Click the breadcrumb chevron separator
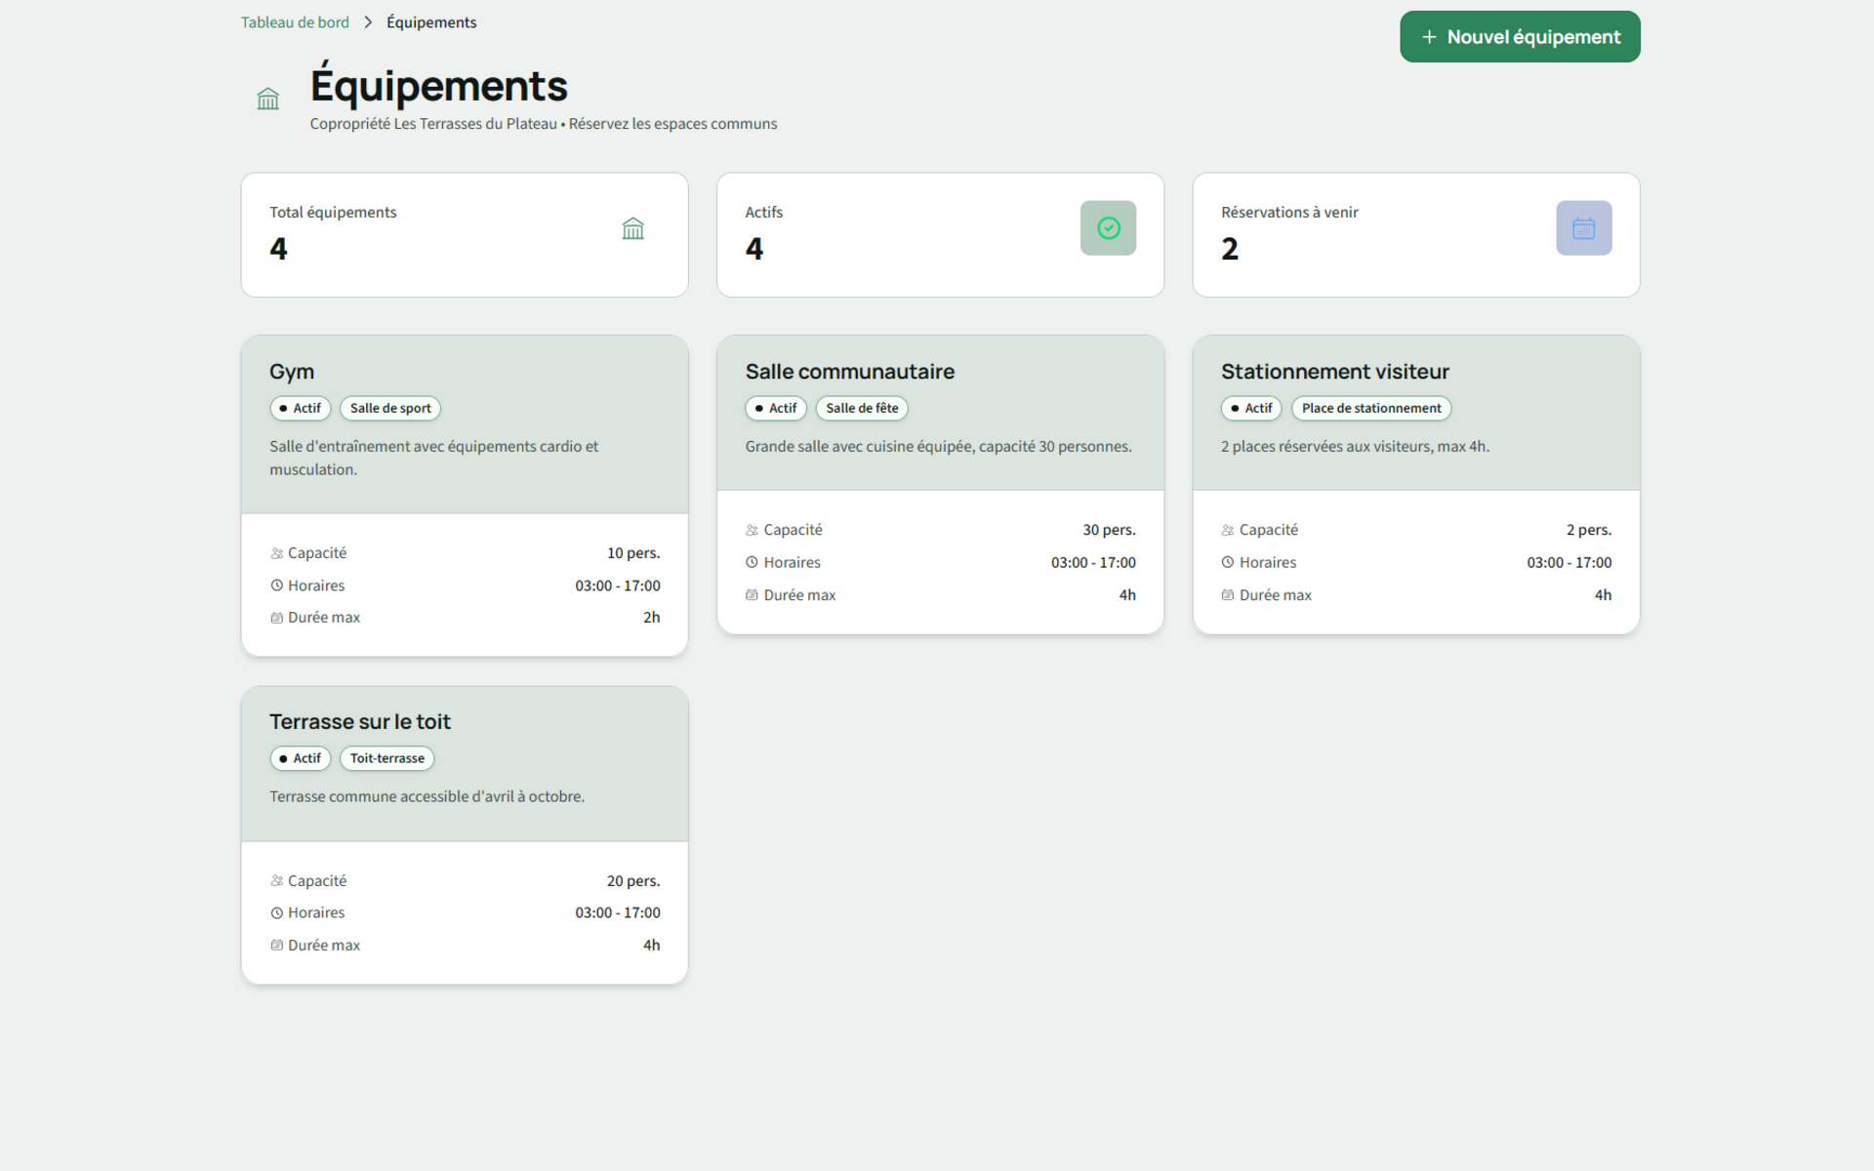Screen dimensions: 1874x1171 368,22
